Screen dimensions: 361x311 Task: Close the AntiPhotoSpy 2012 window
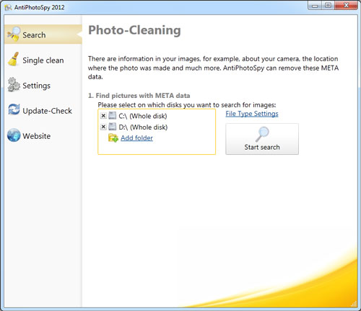346,5
